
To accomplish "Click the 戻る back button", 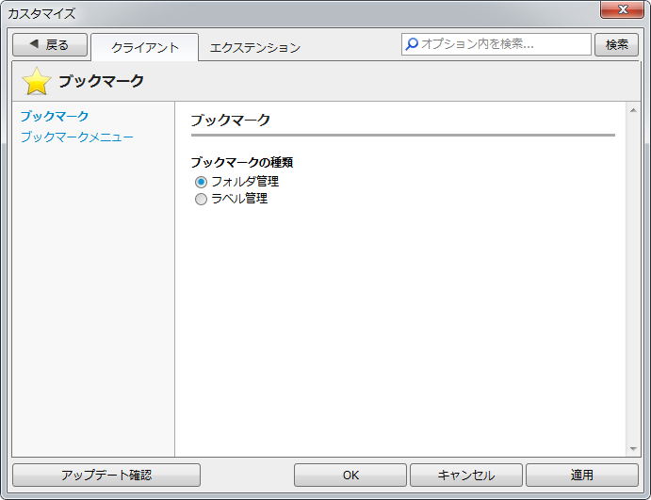I will [50, 44].
